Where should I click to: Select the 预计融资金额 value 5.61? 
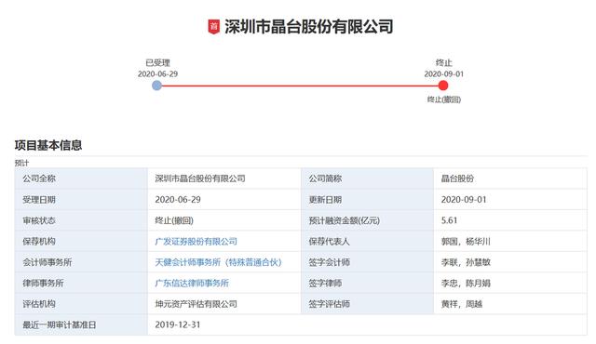coord(449,220)
